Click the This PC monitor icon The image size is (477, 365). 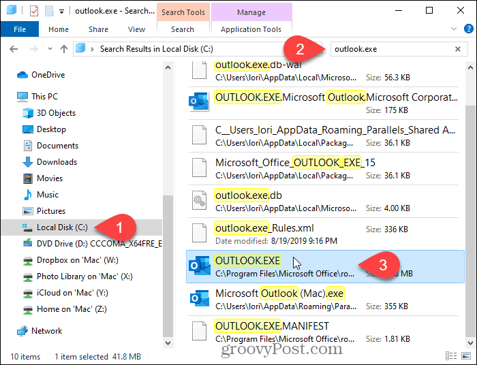[22, 97]
